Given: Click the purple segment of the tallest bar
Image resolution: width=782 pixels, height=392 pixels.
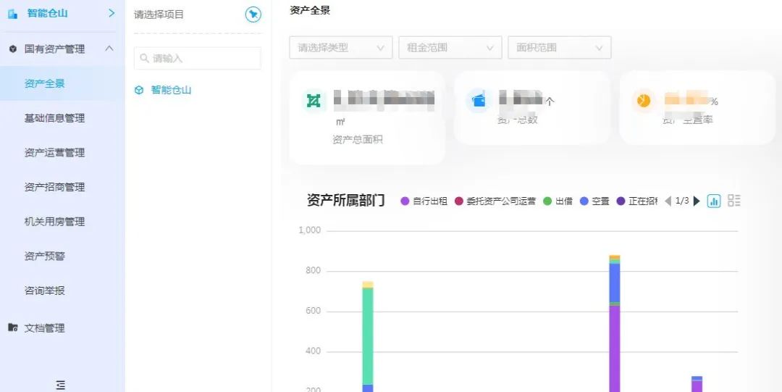Looking at the screenshot, I should pyautogui.click(x=615, y=349).
